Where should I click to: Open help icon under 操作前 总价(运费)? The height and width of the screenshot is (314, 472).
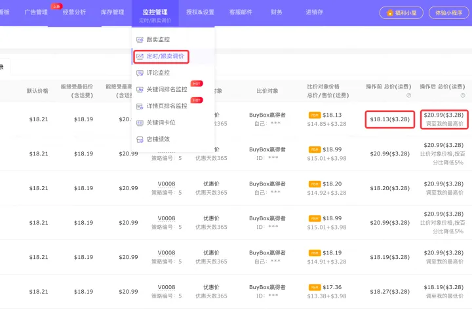408,96
